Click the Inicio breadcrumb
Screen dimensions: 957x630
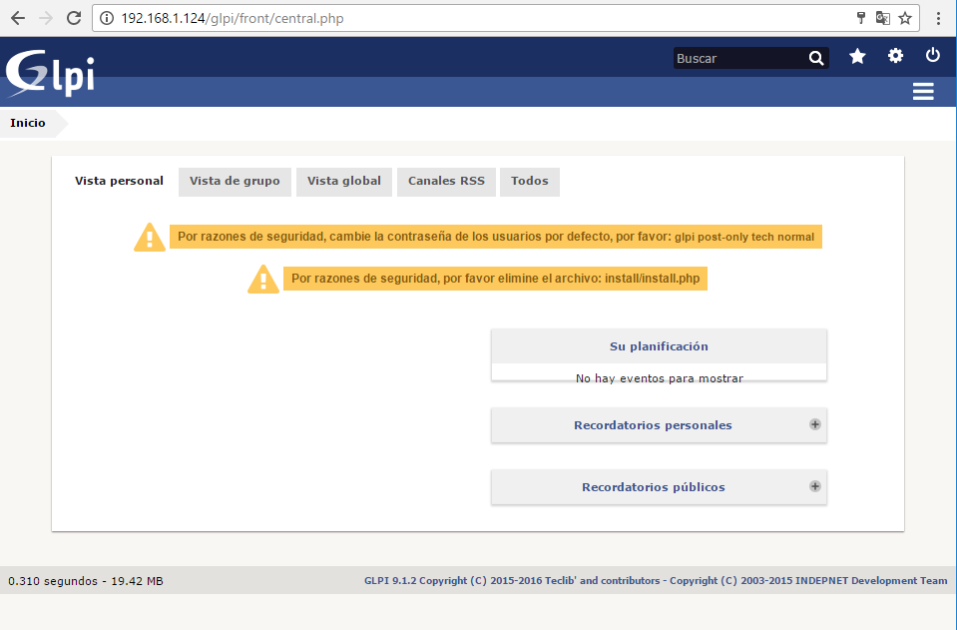point(28,123)
